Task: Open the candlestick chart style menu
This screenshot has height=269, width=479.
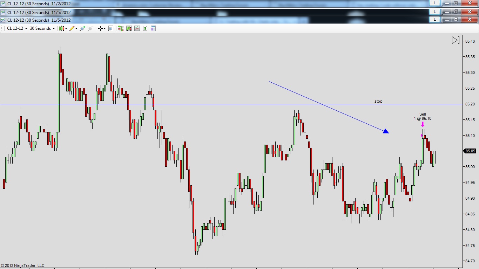Action: (x=63, y=28)
